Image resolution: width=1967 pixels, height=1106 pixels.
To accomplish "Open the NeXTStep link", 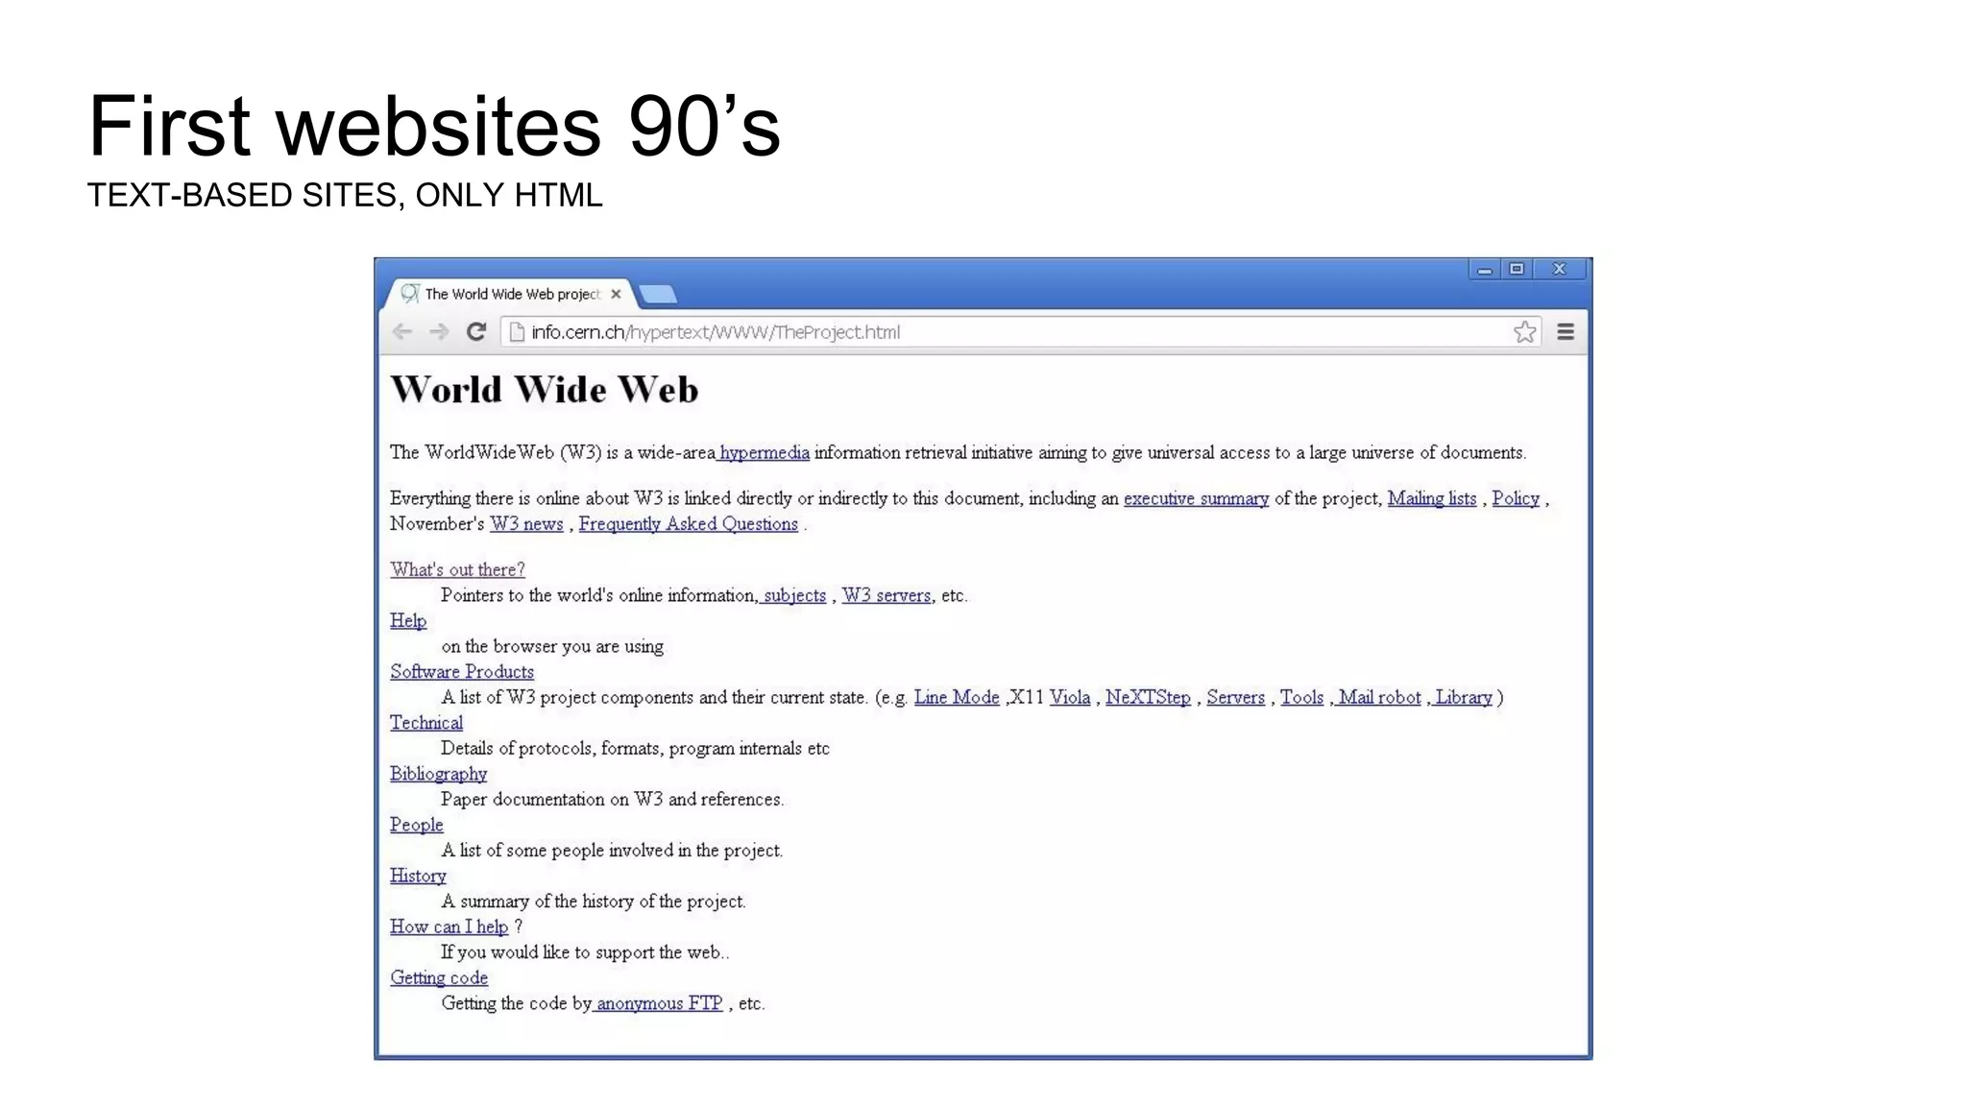I will click(x=1147, y=697).
